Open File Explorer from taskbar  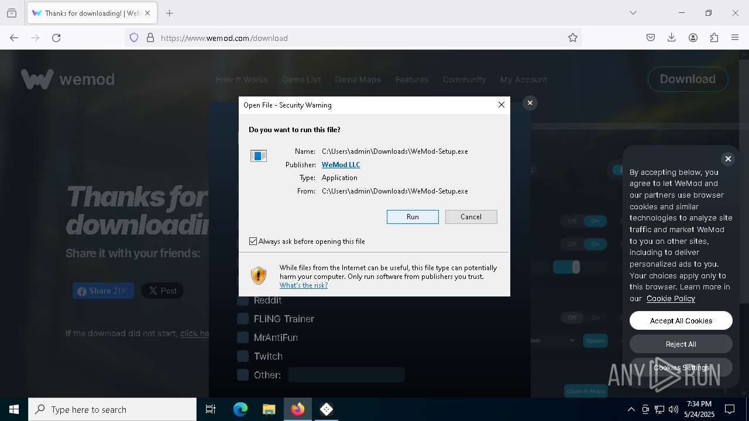[269, 409]
